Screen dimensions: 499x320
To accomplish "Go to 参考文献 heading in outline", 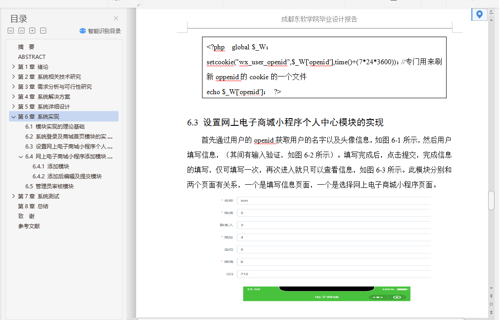I will tap(29, 226).
